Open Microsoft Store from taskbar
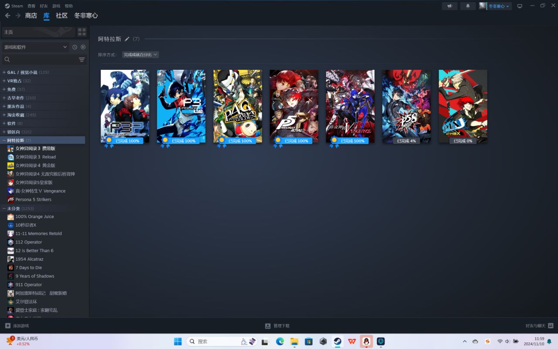This screenshot has height=349, width=558. click(x=309, y=341)
